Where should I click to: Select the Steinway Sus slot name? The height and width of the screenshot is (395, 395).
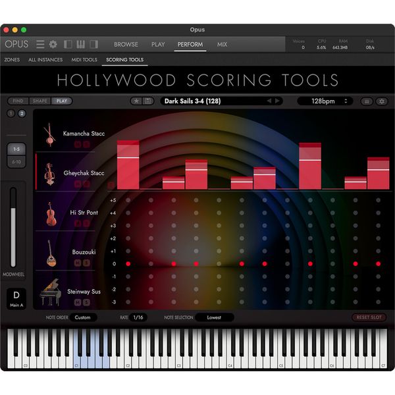tap(84, 292)
